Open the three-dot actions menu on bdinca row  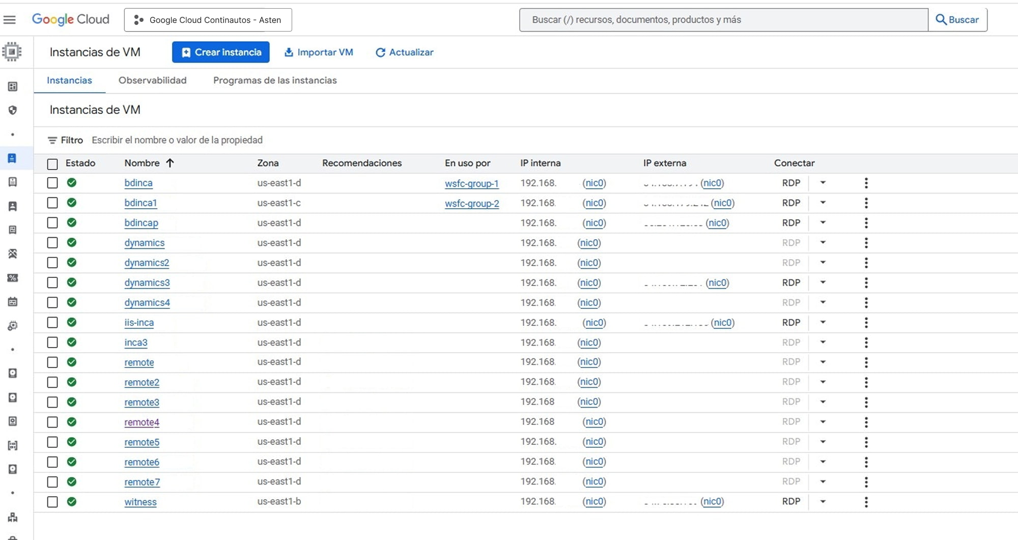[x=865, y=183]
